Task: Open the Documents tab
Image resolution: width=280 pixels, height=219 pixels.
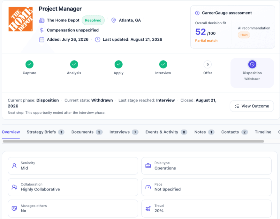Action: pos(87,132)
